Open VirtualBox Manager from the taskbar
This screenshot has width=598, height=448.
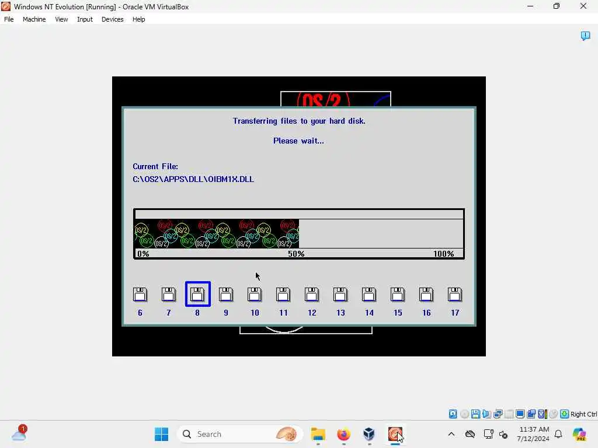pos(369,434)
